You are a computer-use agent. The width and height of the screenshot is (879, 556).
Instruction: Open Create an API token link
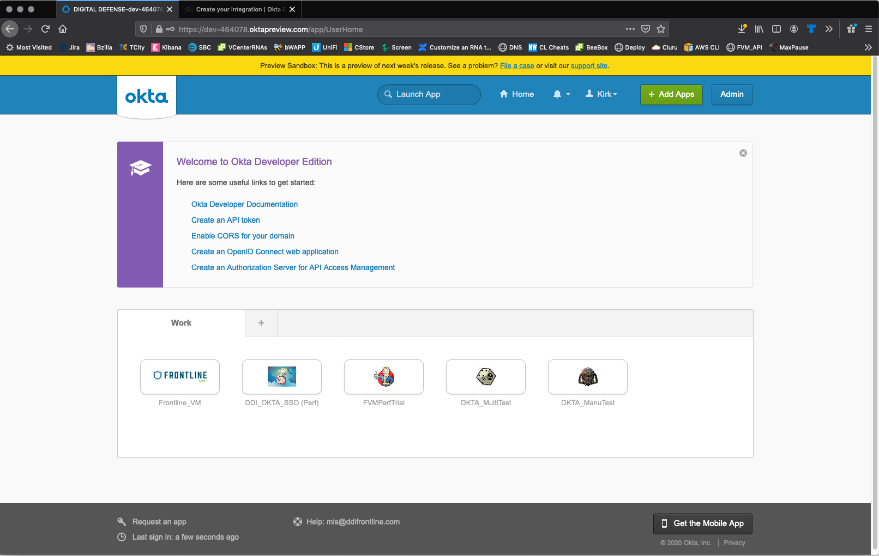click(226, 220)
